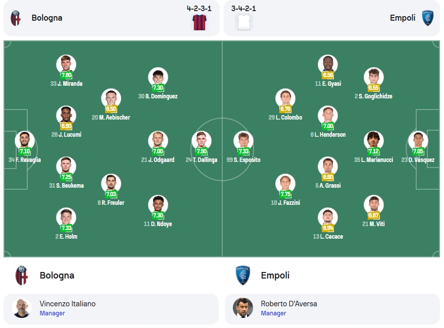Open the Empoli crest above manager card
The width and height of the screenshot is (444, 328).
(x=243, y=276)
